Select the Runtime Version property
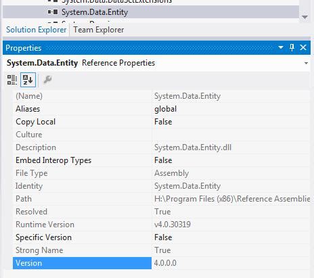This screenshot has width=314, height=278. pos(82,225)
